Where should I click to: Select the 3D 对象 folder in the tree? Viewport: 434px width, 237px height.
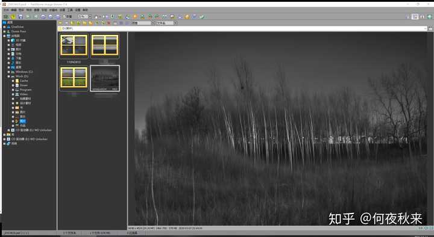point(20,40)
